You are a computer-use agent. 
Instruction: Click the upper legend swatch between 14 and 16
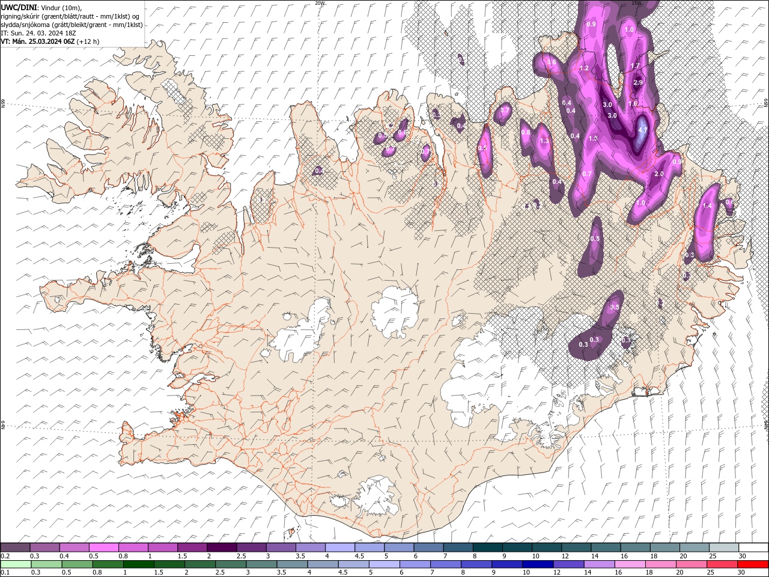click(606, 548)
